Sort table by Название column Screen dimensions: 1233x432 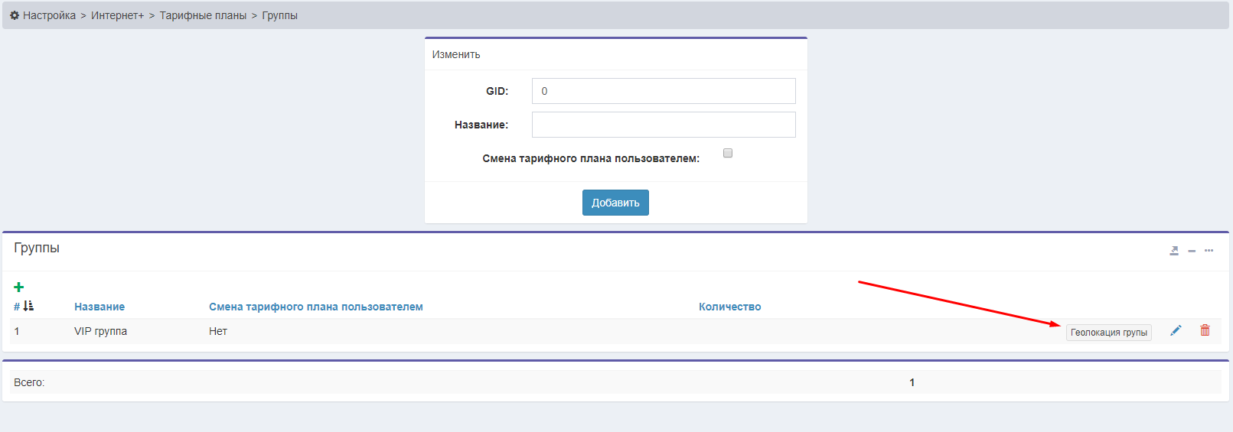tap(99, 307)
